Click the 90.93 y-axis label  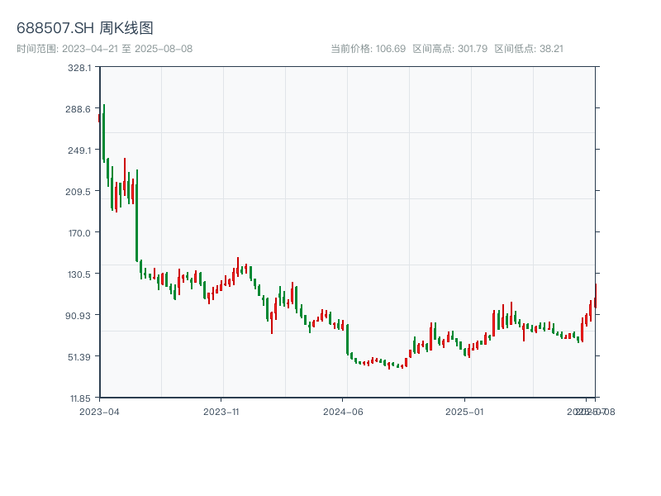point(79,316)
